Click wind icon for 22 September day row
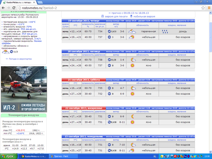212x159 pixels. pyautogui.click(x=109, y=122)
